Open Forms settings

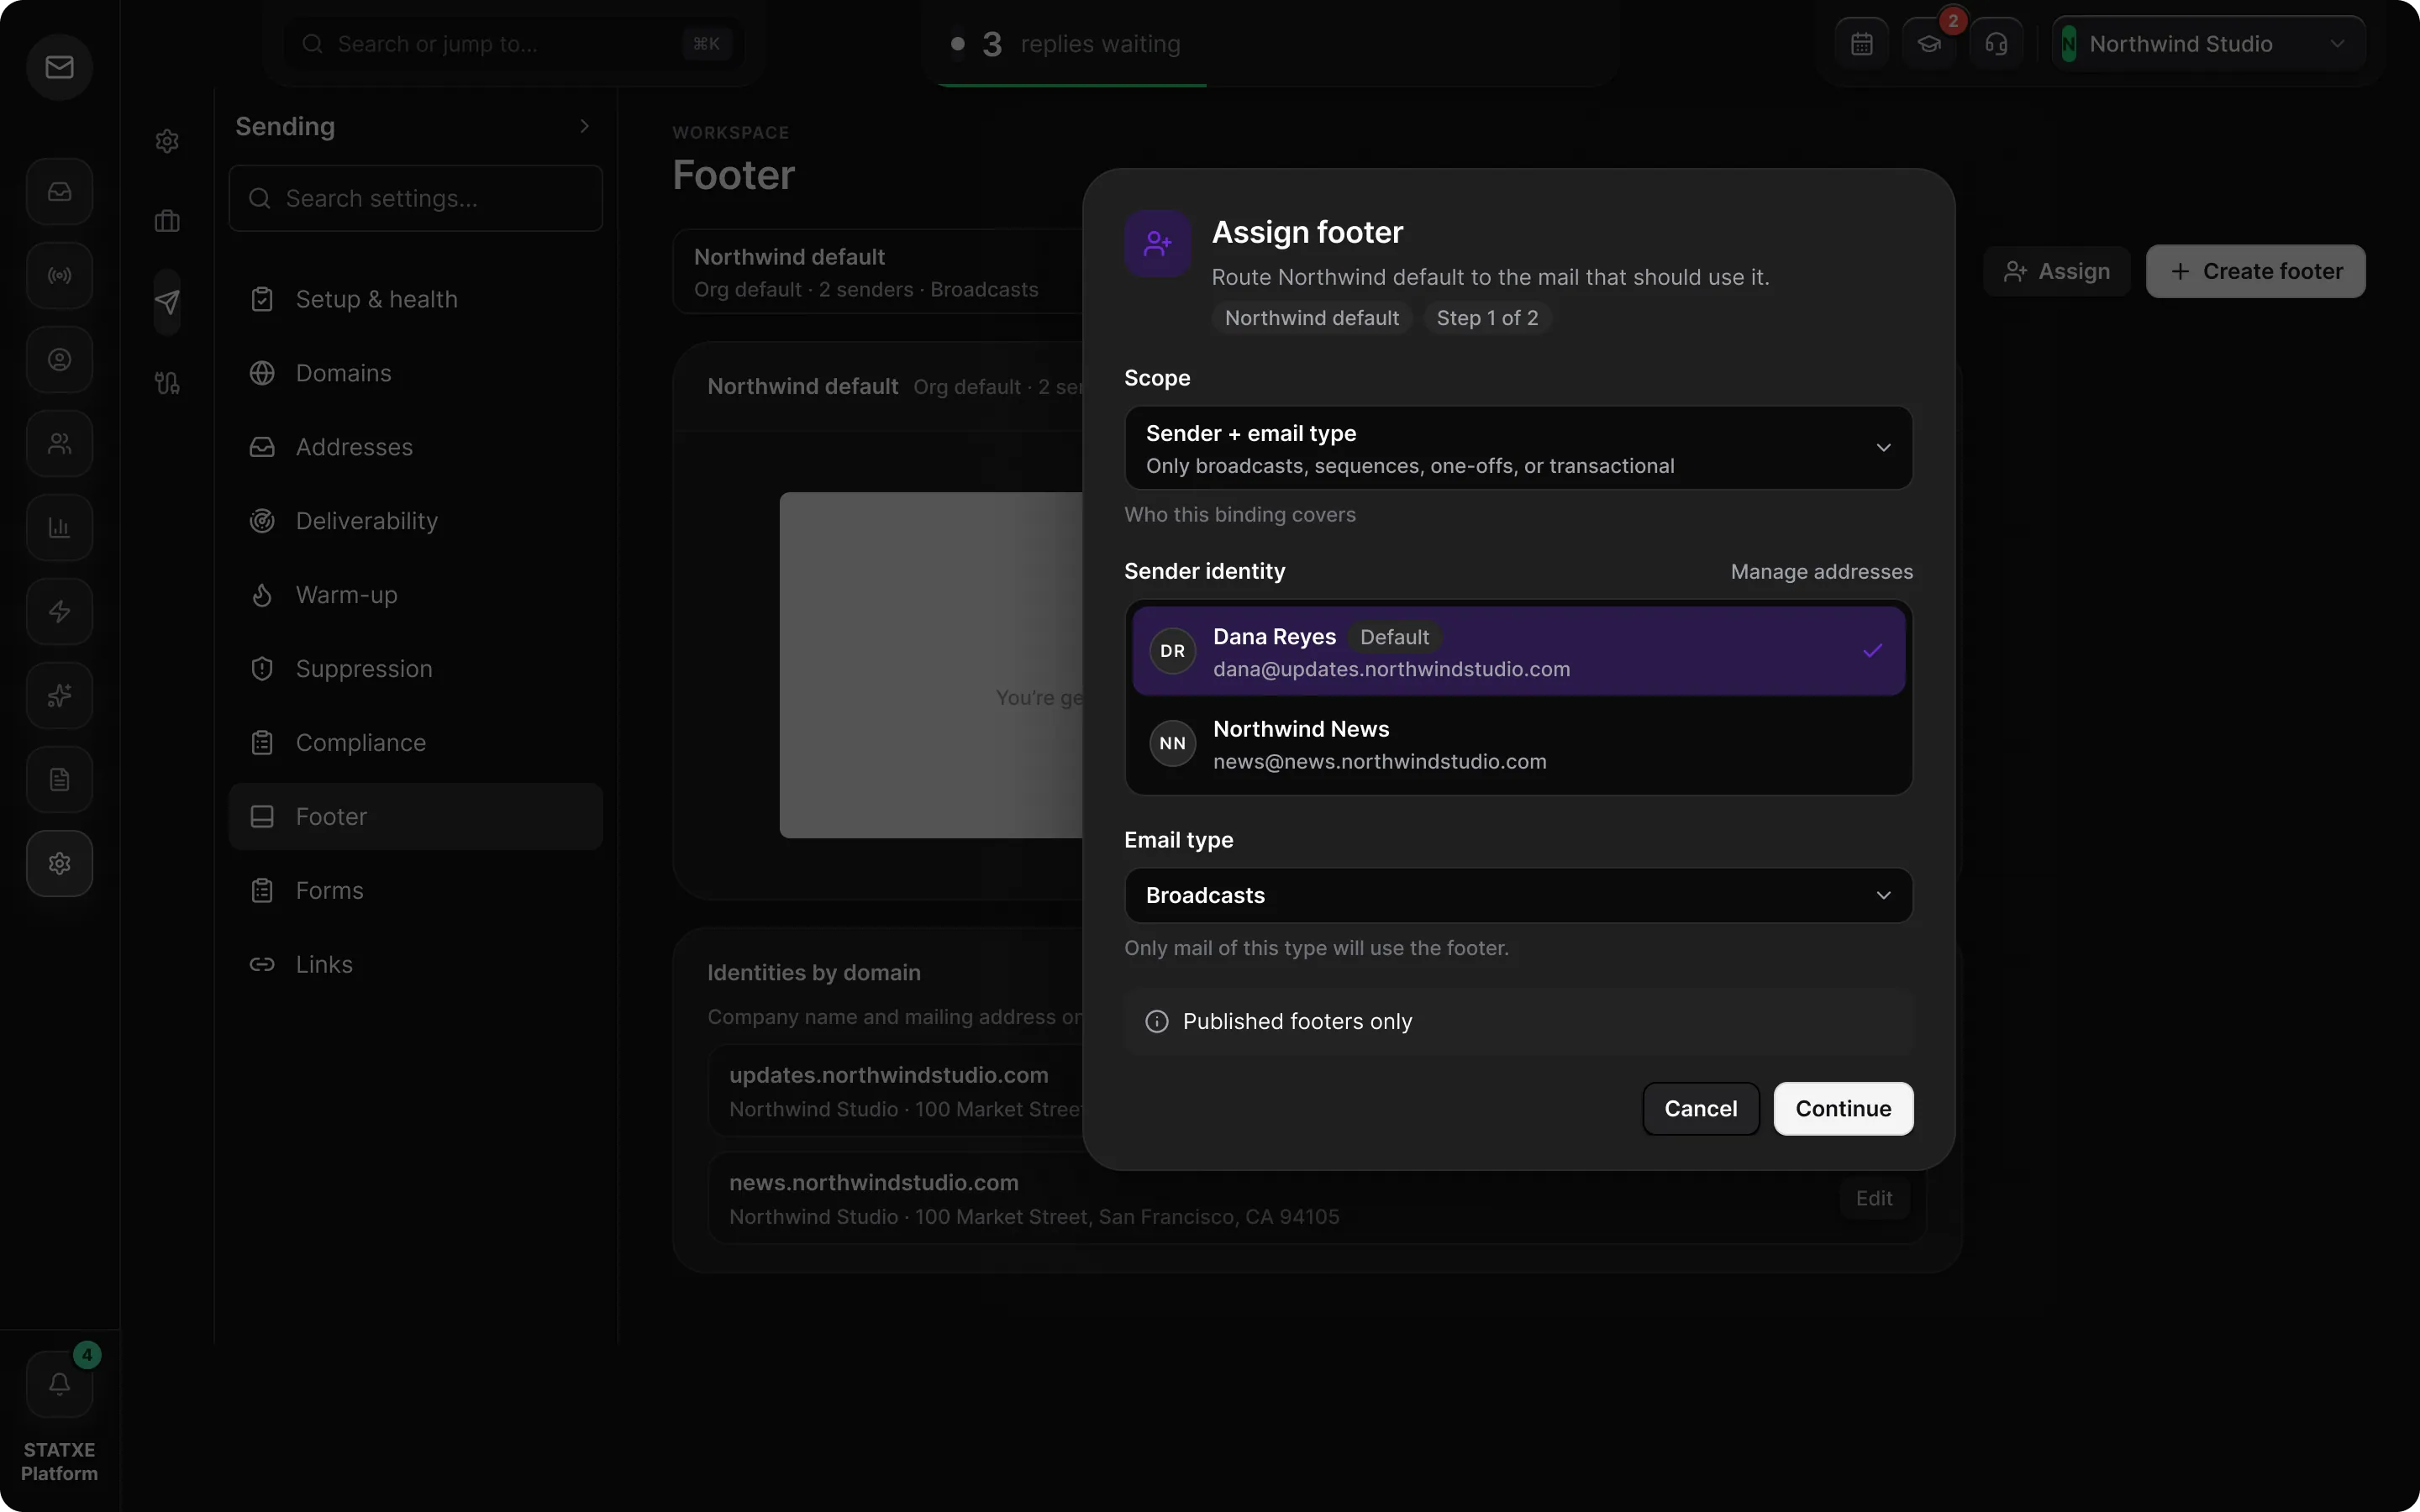[415, 891]
